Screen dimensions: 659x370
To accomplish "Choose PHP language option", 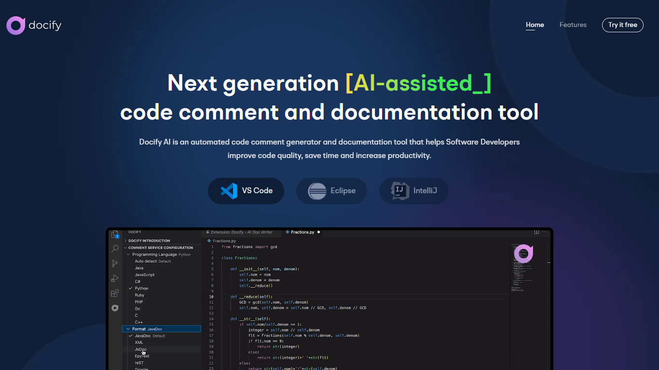I will [138, 302].
